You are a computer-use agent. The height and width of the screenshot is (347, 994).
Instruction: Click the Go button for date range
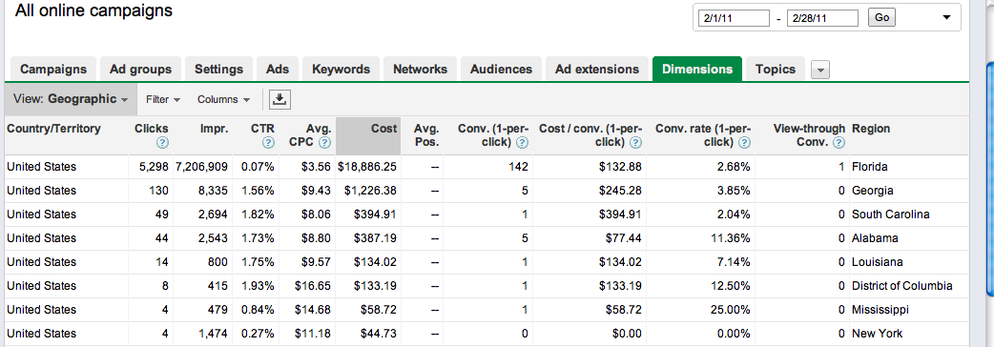click(x=881, y=18)
